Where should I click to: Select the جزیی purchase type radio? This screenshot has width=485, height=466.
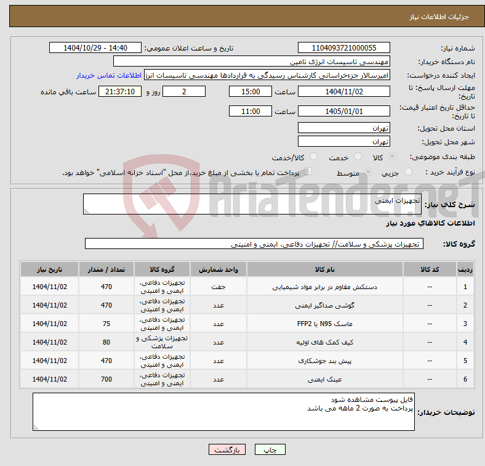tap(408, 171)
